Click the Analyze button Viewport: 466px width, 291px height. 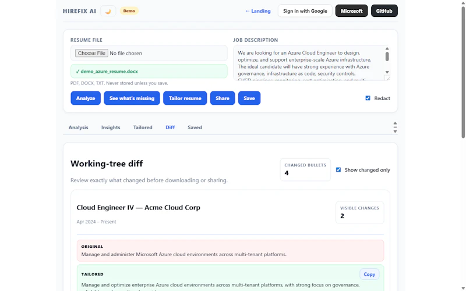86,98
